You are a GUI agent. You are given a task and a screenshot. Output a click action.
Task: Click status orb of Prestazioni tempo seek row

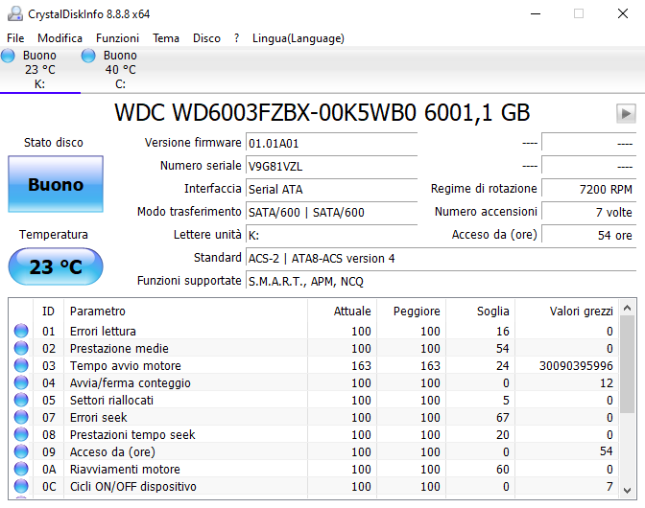tap(21, 434)
